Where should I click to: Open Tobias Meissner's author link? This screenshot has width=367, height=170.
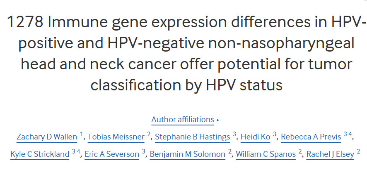pos(115,137)
